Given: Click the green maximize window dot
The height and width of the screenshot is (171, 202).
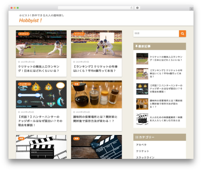Looking at the screenshot, I should click(18, 8).
